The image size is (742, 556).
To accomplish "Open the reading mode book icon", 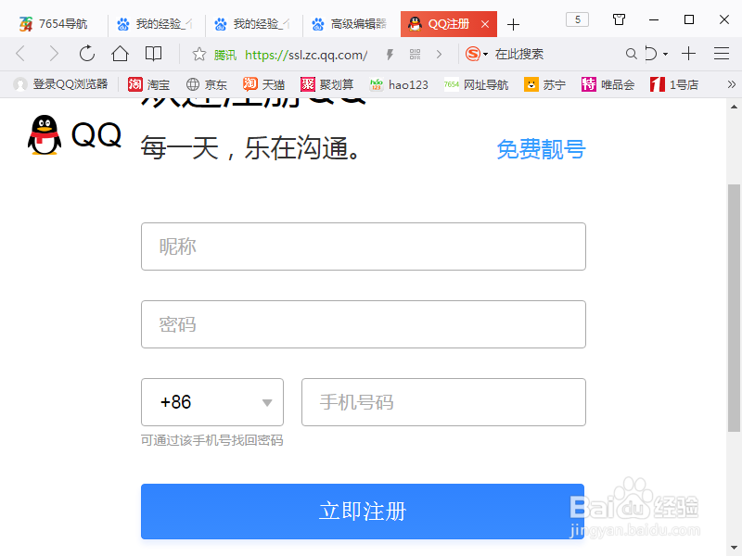I will [153, 54].
